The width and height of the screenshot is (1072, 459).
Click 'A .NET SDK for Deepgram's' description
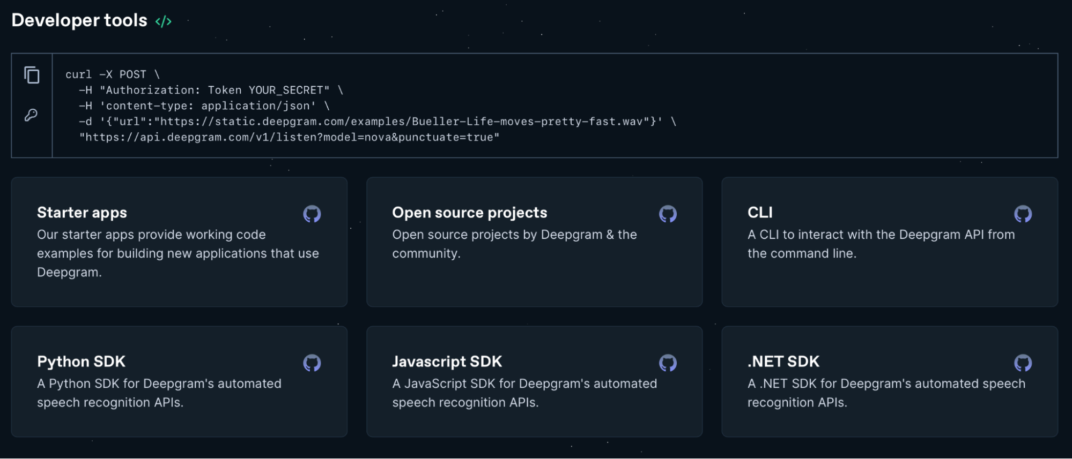click(x=886, y=393)
